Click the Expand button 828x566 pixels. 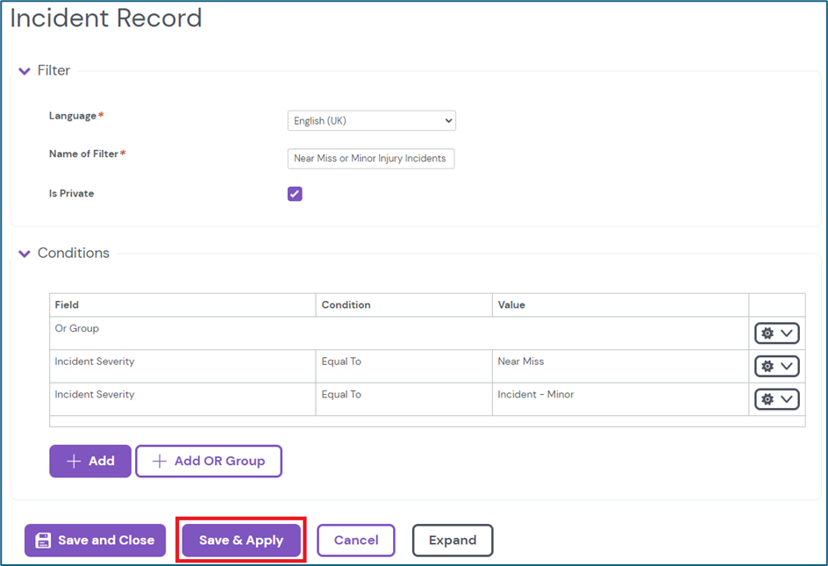click(x=453, y=541)
